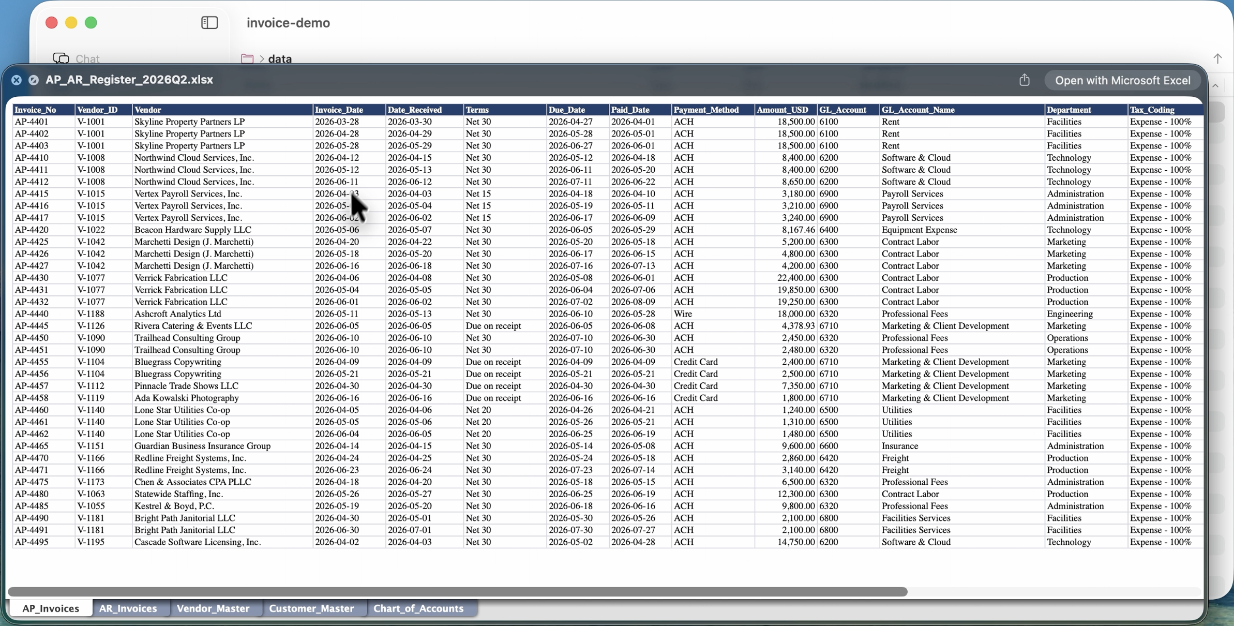Click vendor ID V-1022 cell
1234x626 pixels.
click(103, 230)
